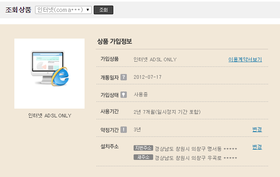Click the 3년 contract period value
The image size is (280, 177).
(137, 130)
